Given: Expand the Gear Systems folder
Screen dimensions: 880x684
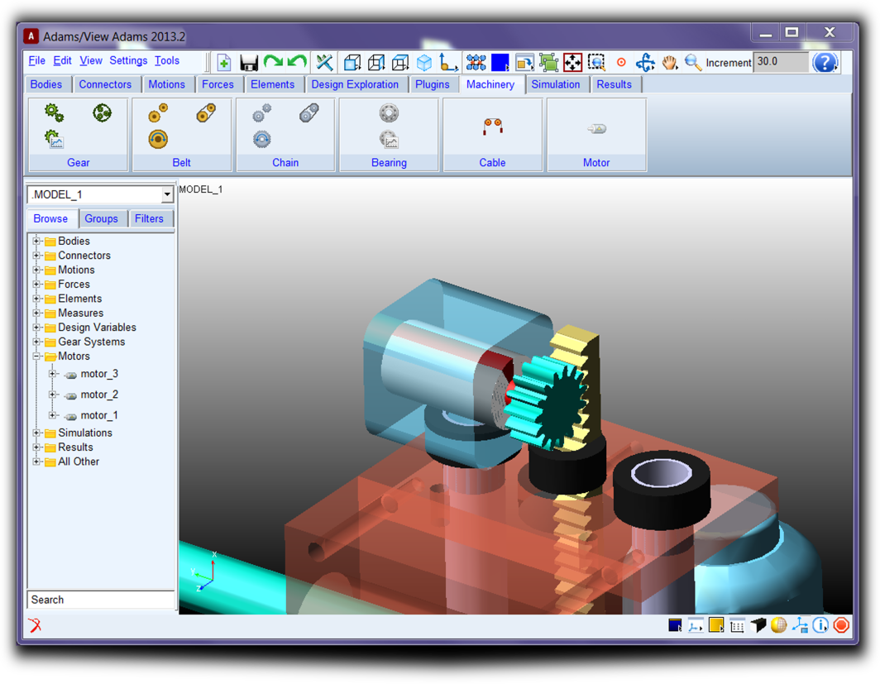Looking at the screenshot, I should 36,342.
